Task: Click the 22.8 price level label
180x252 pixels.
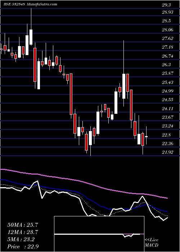Action: 166,135
